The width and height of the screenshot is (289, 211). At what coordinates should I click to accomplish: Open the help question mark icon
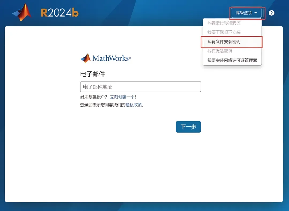click(x=271, y=13)
